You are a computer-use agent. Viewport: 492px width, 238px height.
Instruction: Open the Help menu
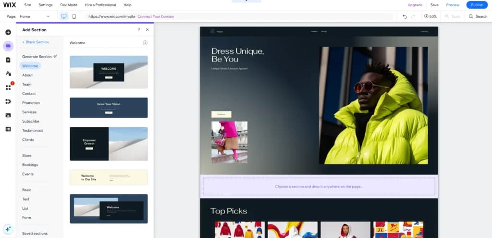[127, 5]
